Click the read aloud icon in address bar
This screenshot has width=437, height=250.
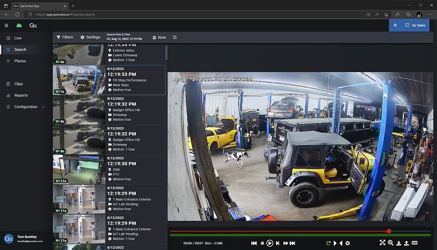[x=377, y=14]
